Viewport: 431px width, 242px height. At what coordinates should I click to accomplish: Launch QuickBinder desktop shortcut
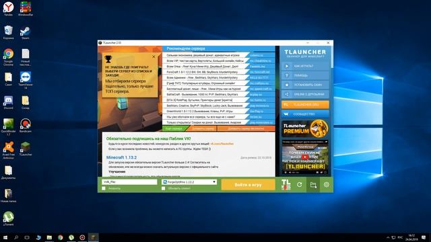[x=8, y=127]
